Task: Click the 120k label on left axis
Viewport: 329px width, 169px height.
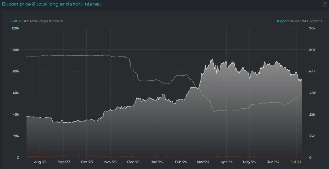Action: (15, 28)
